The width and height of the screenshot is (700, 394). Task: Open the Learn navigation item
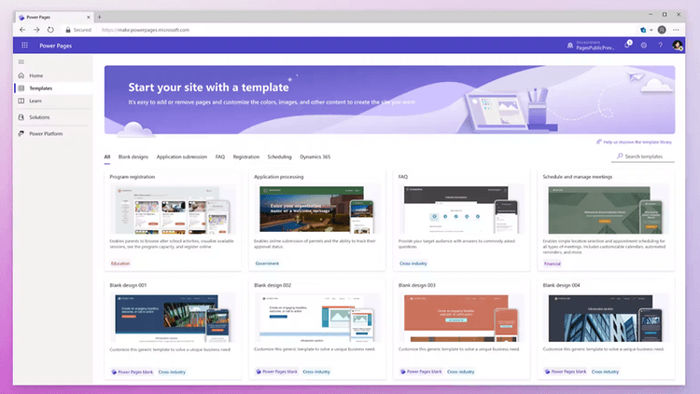(52, 101)
